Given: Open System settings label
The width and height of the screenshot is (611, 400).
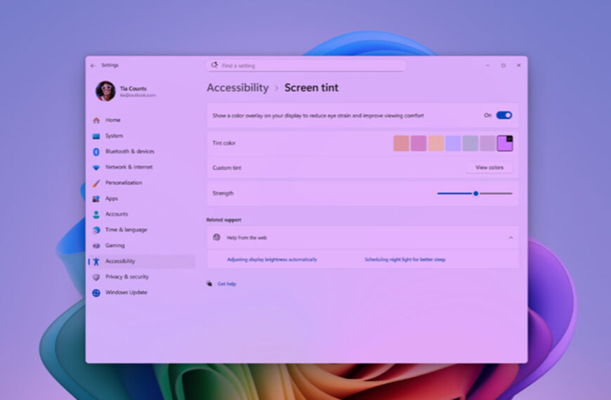Looking at the screenshot, I should tap(114, 135).
